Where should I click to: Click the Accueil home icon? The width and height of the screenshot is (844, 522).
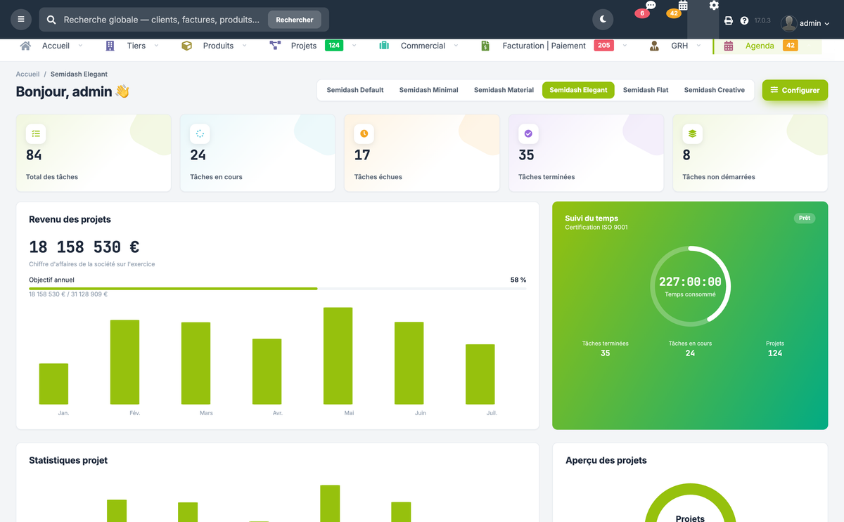coord(26,46)
